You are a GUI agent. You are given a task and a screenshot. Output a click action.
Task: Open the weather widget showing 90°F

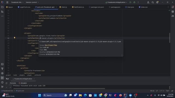pyautogui.click(x=8, y=95)
